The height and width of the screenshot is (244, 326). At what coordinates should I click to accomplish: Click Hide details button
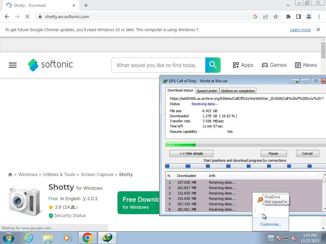(191, 153)
